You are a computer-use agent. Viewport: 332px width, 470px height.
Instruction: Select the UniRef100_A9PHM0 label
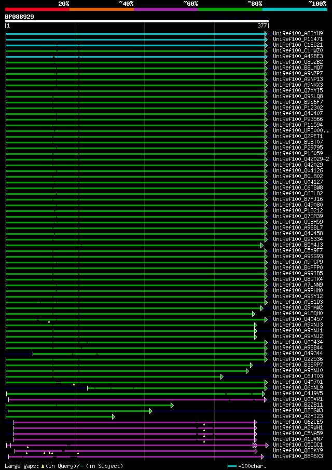pyautogui.click(x=298, y=290)
